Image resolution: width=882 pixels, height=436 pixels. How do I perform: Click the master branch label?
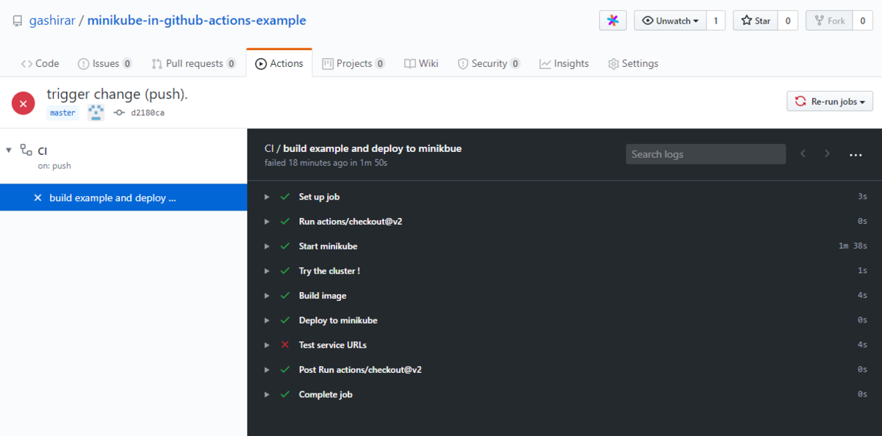click(62, 113)
